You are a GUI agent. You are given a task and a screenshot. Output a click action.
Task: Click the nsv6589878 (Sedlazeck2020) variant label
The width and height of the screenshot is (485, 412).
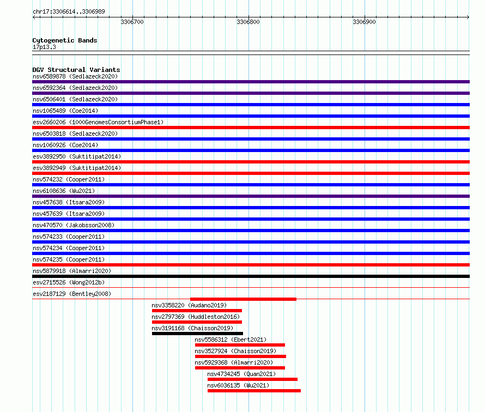tap(75, 76)
